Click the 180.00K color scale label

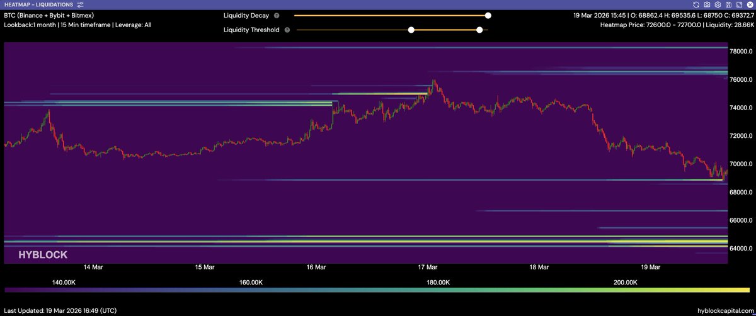coord(438,283)
